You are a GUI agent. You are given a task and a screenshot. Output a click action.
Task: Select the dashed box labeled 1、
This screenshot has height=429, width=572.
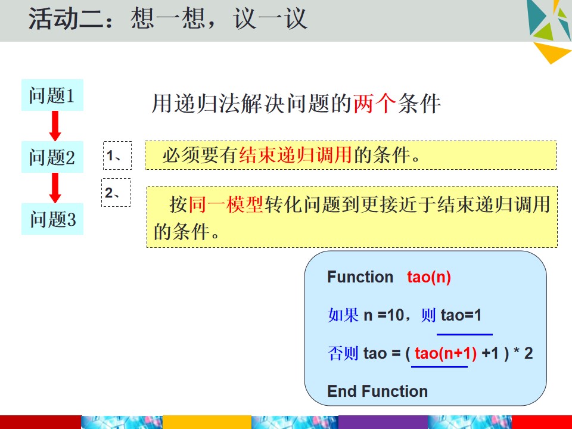[x=117, y=156]
